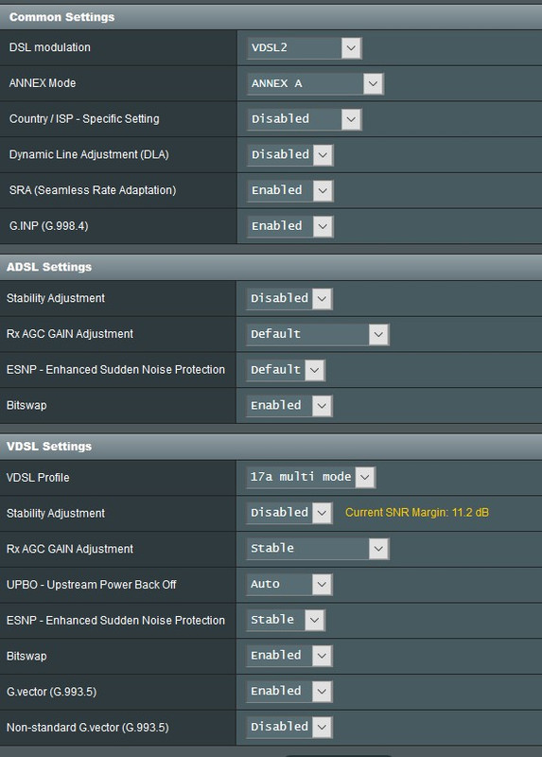Click the Common Settings section header
Screen dimensions: 542x757
click(x=271, y=17)
